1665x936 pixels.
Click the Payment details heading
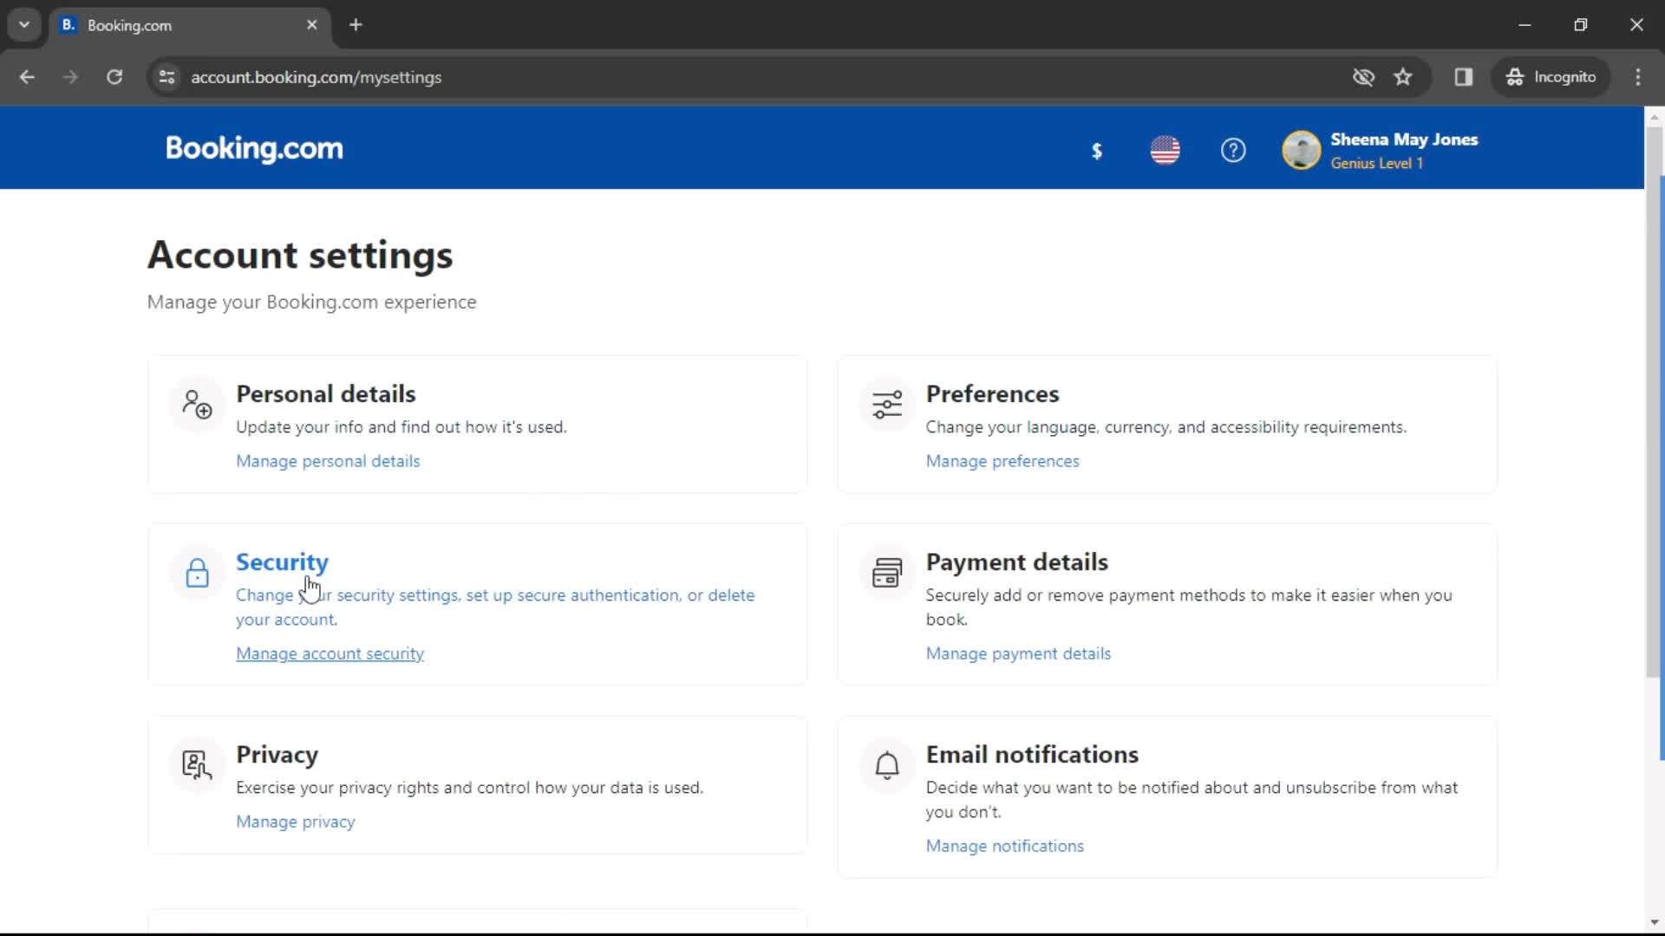pyautogui.click(x=1016, y=562)
